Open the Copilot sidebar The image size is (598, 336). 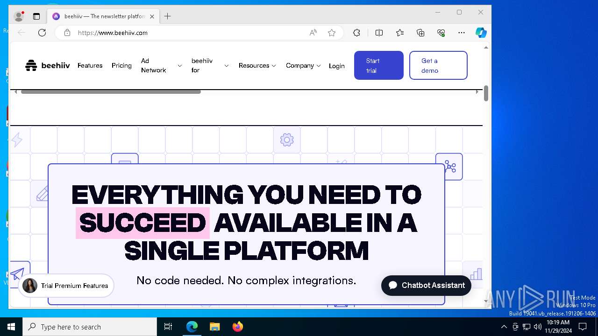click(481, 33)
